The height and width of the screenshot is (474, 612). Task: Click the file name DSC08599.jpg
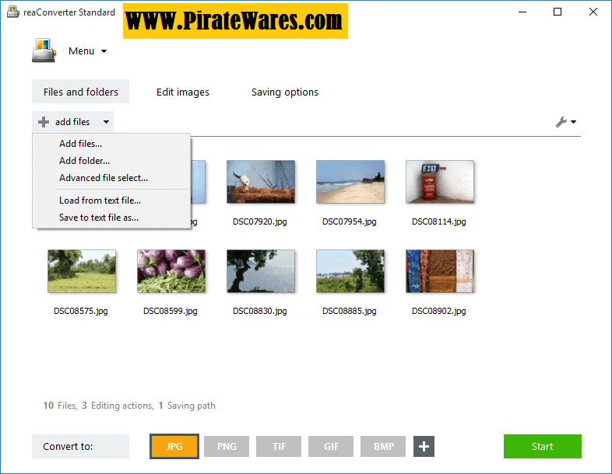click(x=171, y=311)
